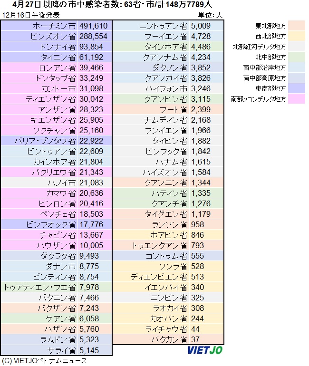Click バリア・ブンタウ省 cell
The height and width of the screenshot is (366, 309).
(x=45, y=141)
